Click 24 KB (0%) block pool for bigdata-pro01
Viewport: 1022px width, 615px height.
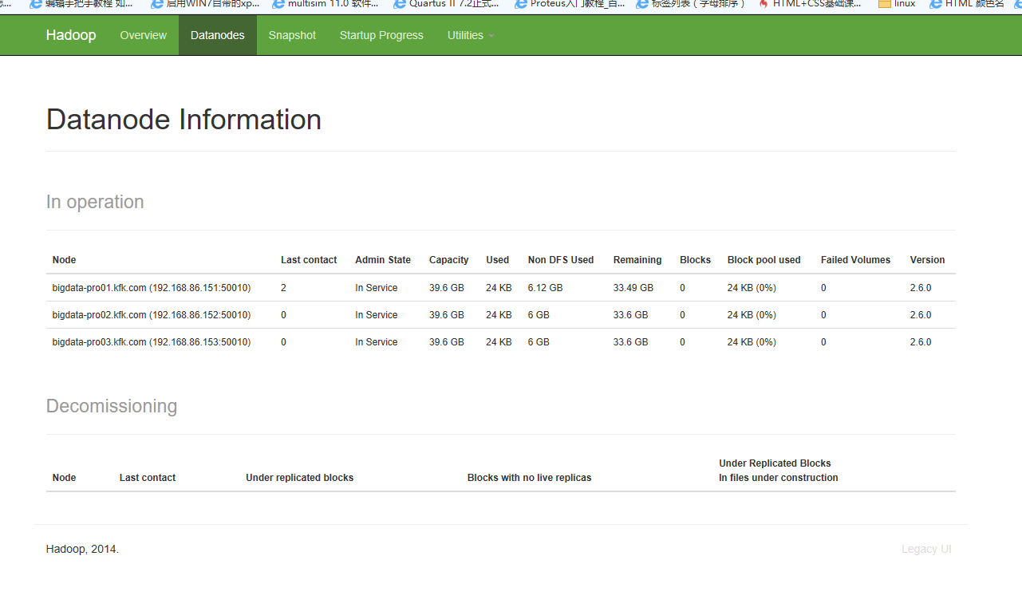click(752, 288)
